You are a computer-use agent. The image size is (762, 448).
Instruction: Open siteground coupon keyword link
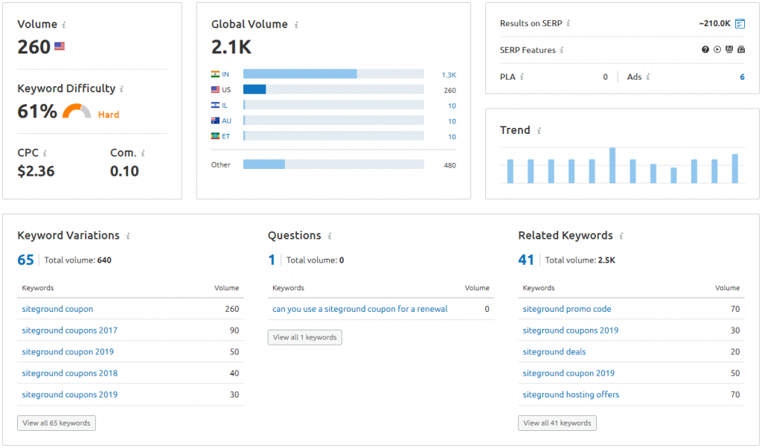[x=57, y=309]
